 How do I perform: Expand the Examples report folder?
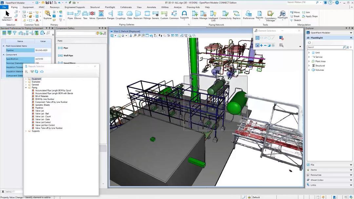pos(26,82)
